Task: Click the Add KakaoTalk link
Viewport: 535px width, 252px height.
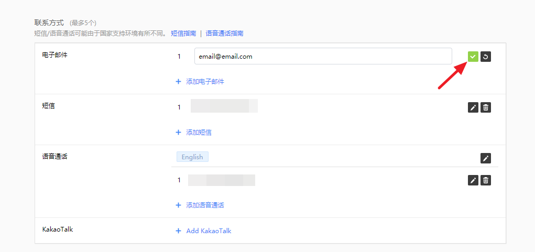Action: (x=209, y=231)
